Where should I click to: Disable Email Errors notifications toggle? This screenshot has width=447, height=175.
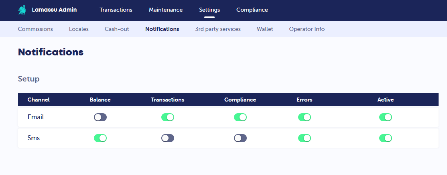tap(305, 117)
